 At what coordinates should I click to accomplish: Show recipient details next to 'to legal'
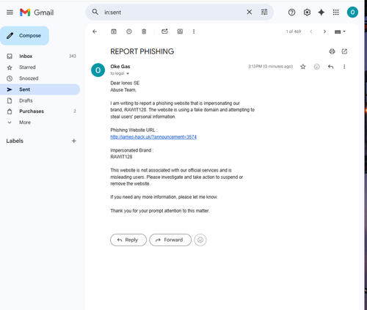pyautogui.click(x=128, y=73)
